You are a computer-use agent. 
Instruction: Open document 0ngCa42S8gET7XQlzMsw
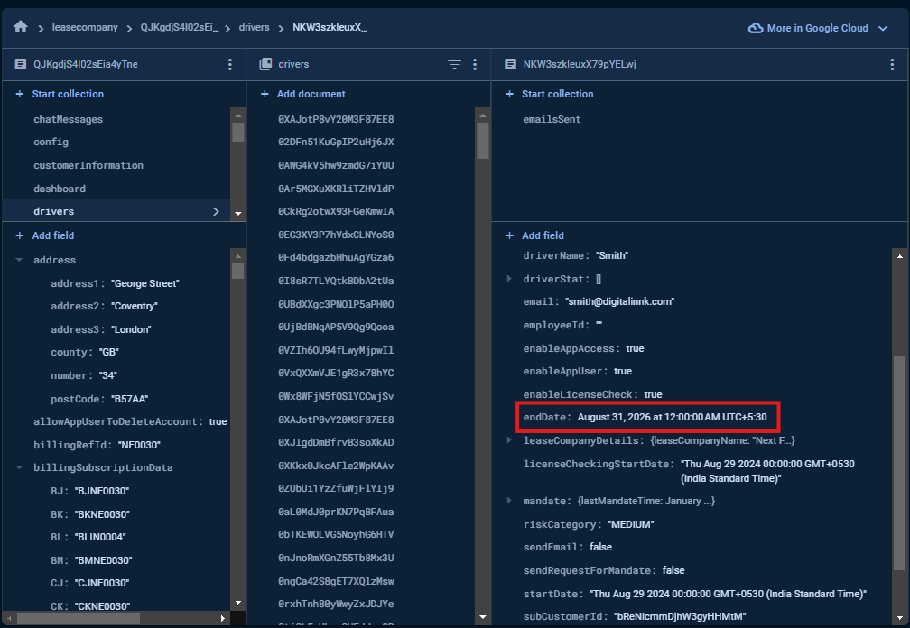click(x=336, y=581)
